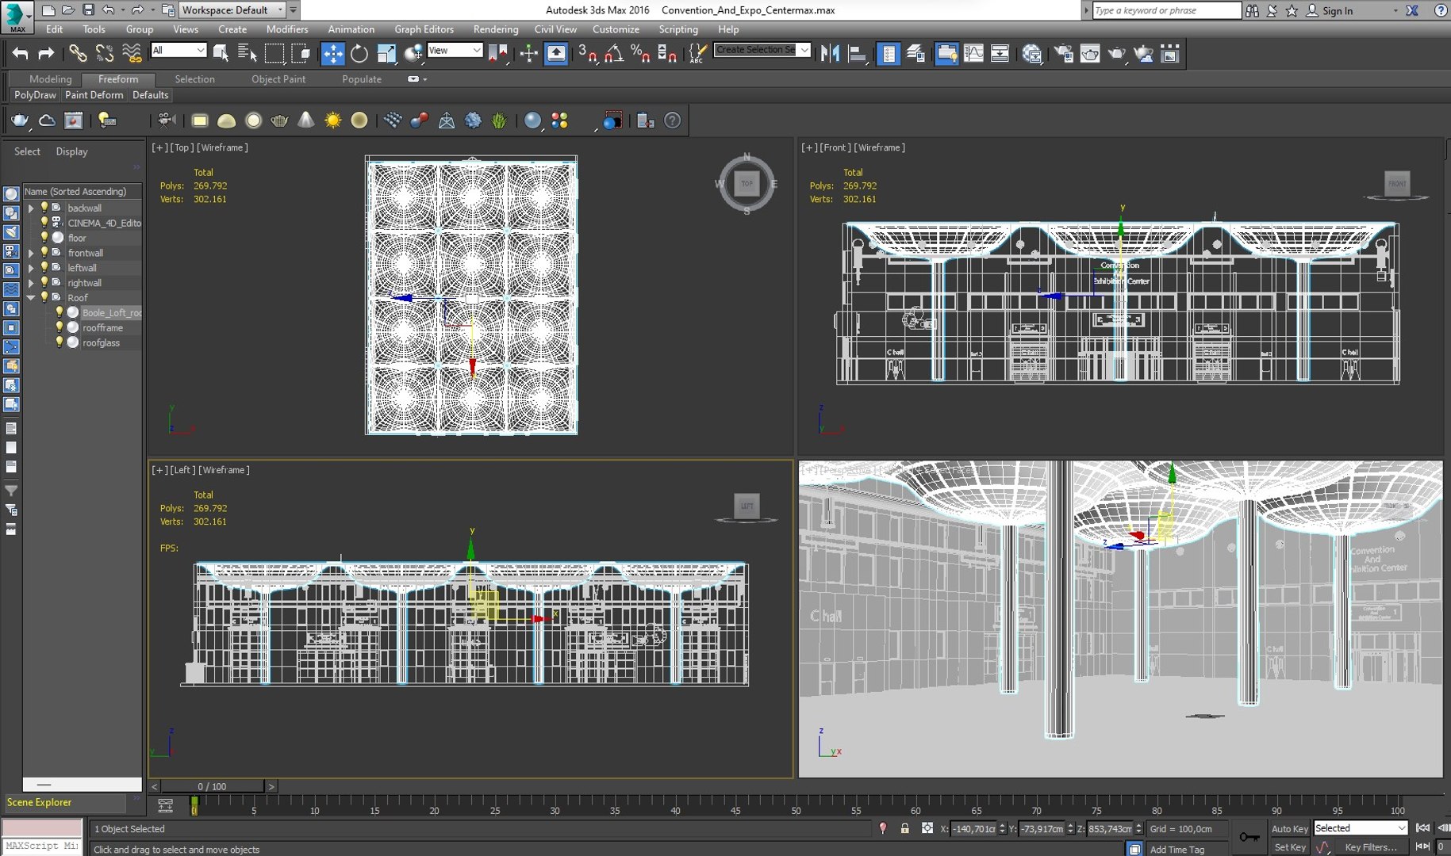Toggle Angle Snap icon
This screenshot has height=856, width=1451.
(x=614, y=53)
